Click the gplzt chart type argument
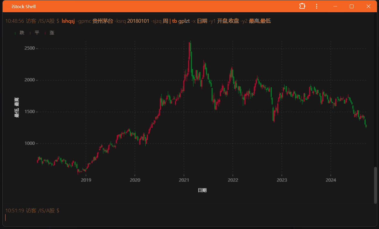 pyautogui.click(x=184, y=21)
